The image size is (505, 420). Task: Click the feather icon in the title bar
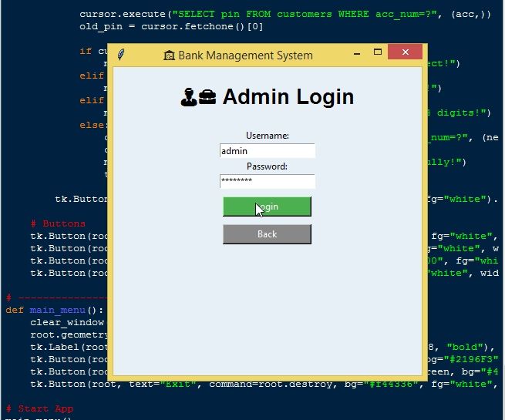pyautogui.click(x=120, y=55)
